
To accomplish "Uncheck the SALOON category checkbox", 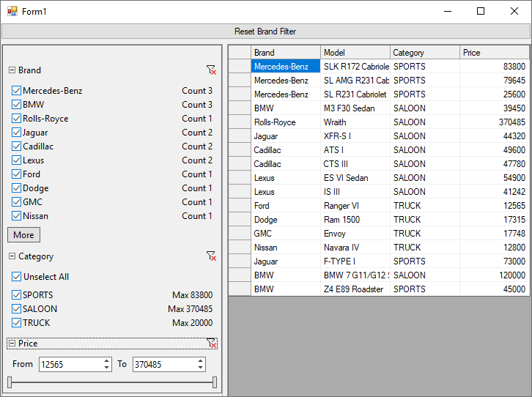I will pyautogui.click(x=16, y=309).
